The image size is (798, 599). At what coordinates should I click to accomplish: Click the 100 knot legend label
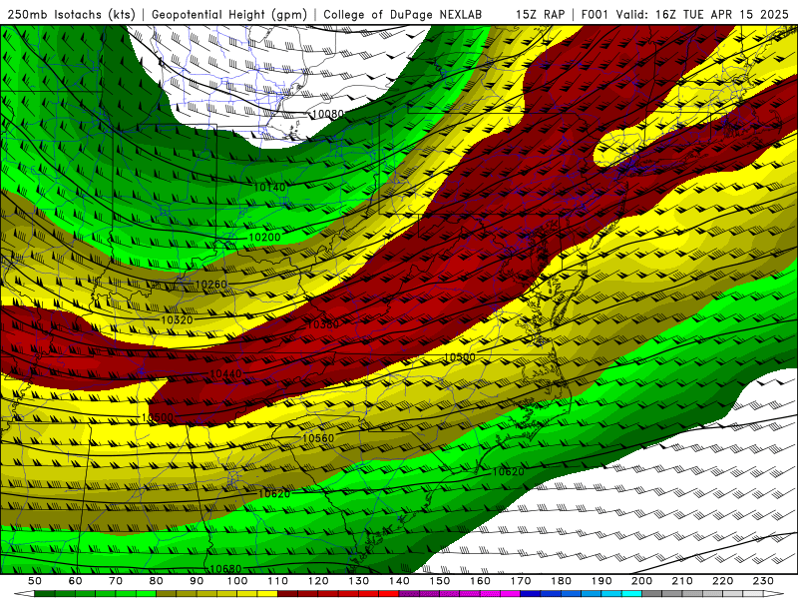(x=237, y=581)
